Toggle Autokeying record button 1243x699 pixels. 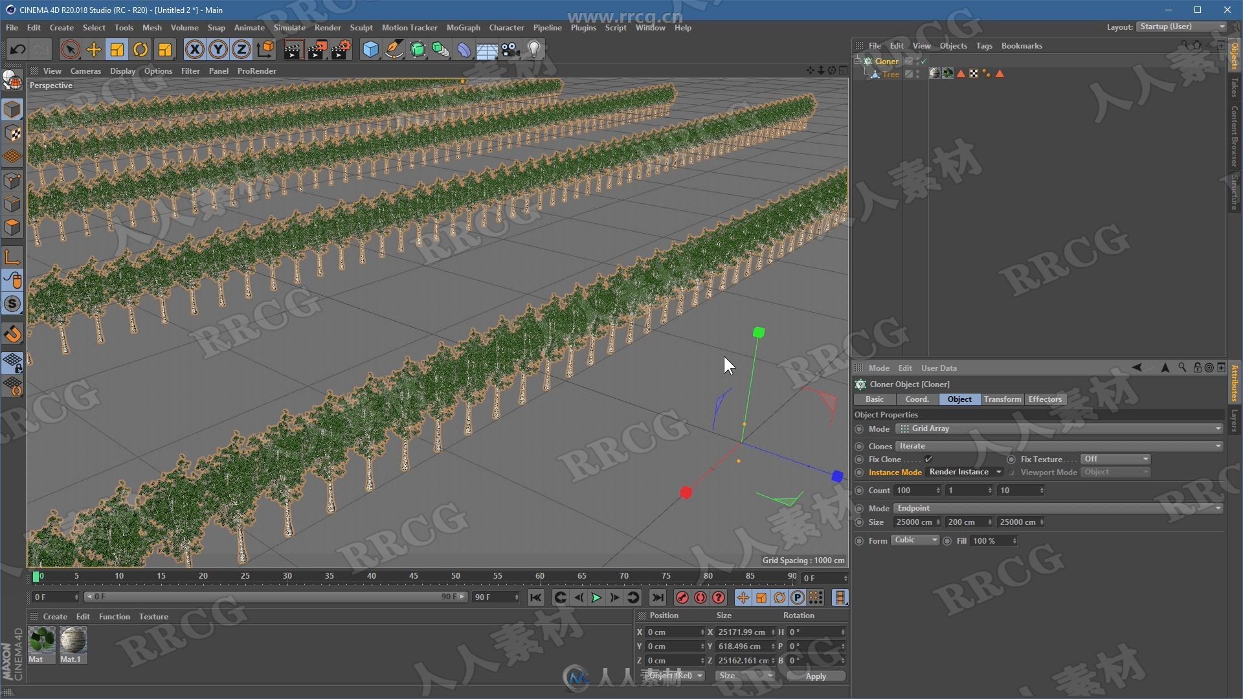[x=700, y=598]
